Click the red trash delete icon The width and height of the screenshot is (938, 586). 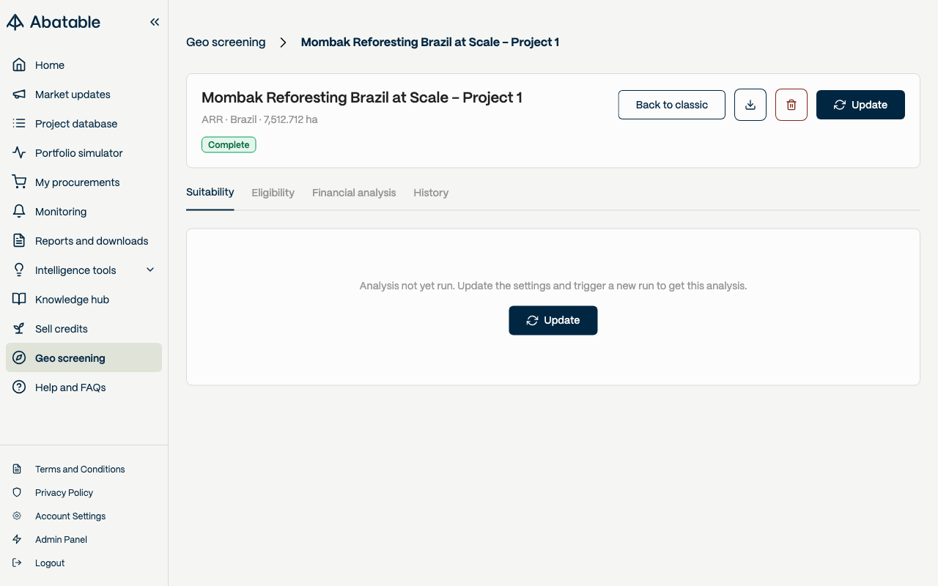pyautogui.click(x=791, y=105)
